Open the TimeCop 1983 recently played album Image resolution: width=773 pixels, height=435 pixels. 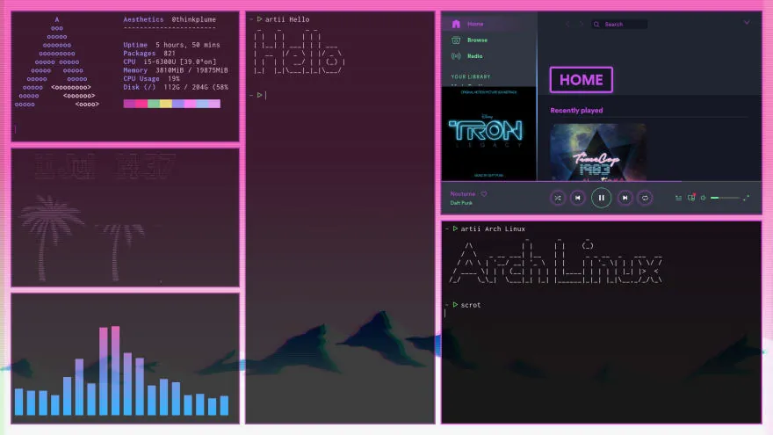pos(598,152)
